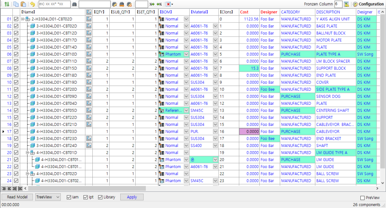Screen dimensions: 386x208
Task: Click the green sort arrows icon
Action: tap(6, 4)
